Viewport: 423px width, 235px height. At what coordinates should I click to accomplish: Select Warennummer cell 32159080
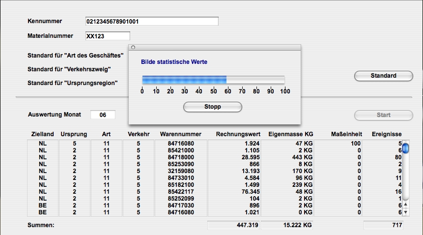point(181,171)
